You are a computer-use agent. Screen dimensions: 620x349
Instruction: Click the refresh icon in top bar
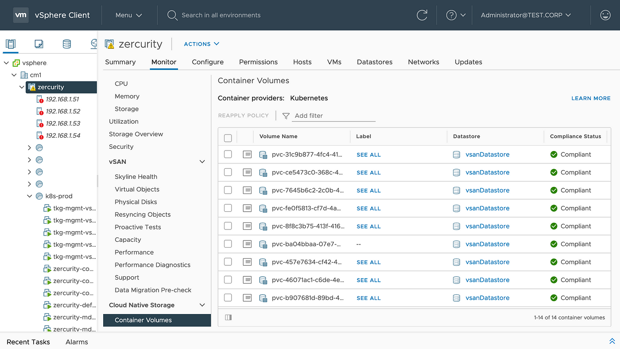click(x=422, y=15)
